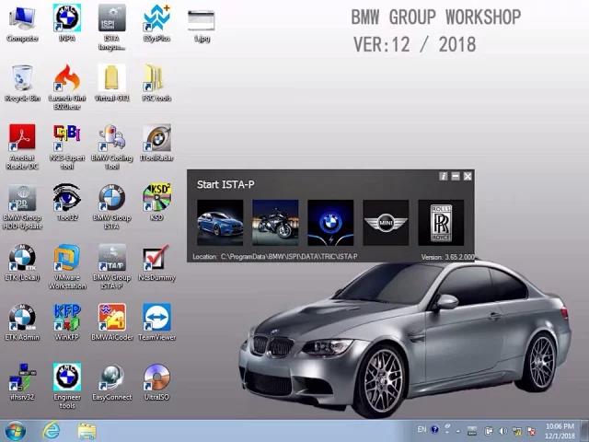Image resolution: width=589 pixels, height=442 pixels.
Task: Launch the ETK Admin shortcut
Action: point(22,322)
